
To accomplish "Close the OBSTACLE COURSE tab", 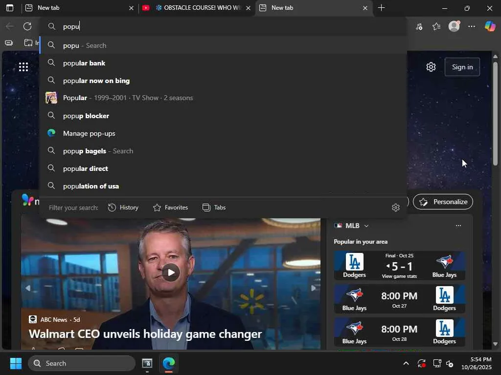I will 248,8.
